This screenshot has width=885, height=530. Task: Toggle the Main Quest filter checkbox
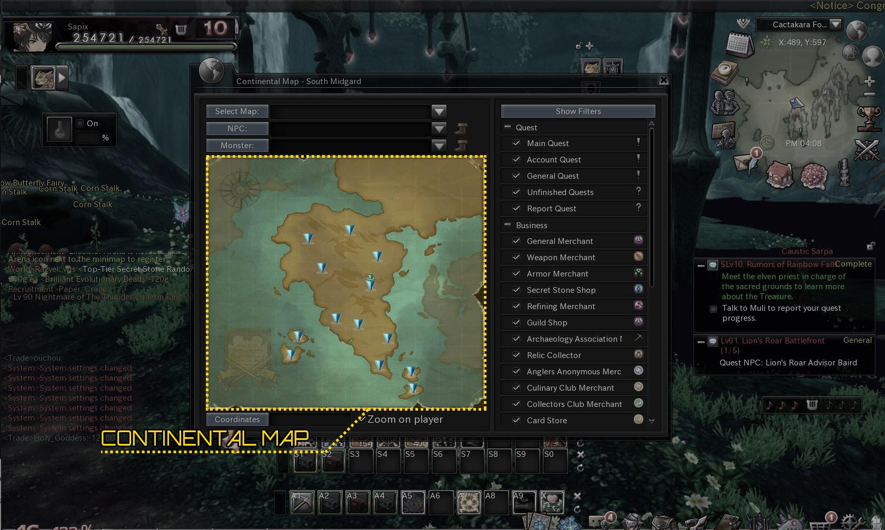[516, 143]
